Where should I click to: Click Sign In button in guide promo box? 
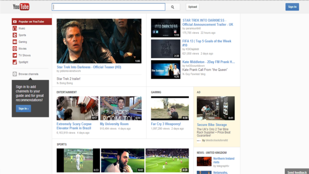coord(24,108)
